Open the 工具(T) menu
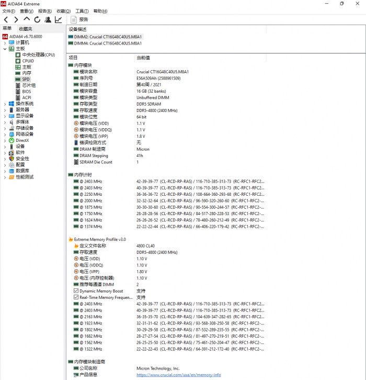Image resolution: width=366 pixels, height=380 pixels. 82,11
